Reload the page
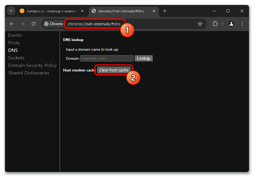Image resolution: width=254 pixels, height=177 pixels. (33, 24)
